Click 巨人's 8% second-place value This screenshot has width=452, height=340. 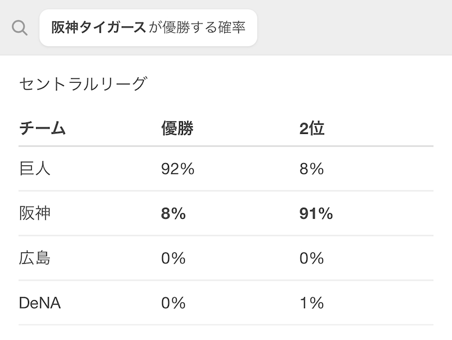coord(312,169)
